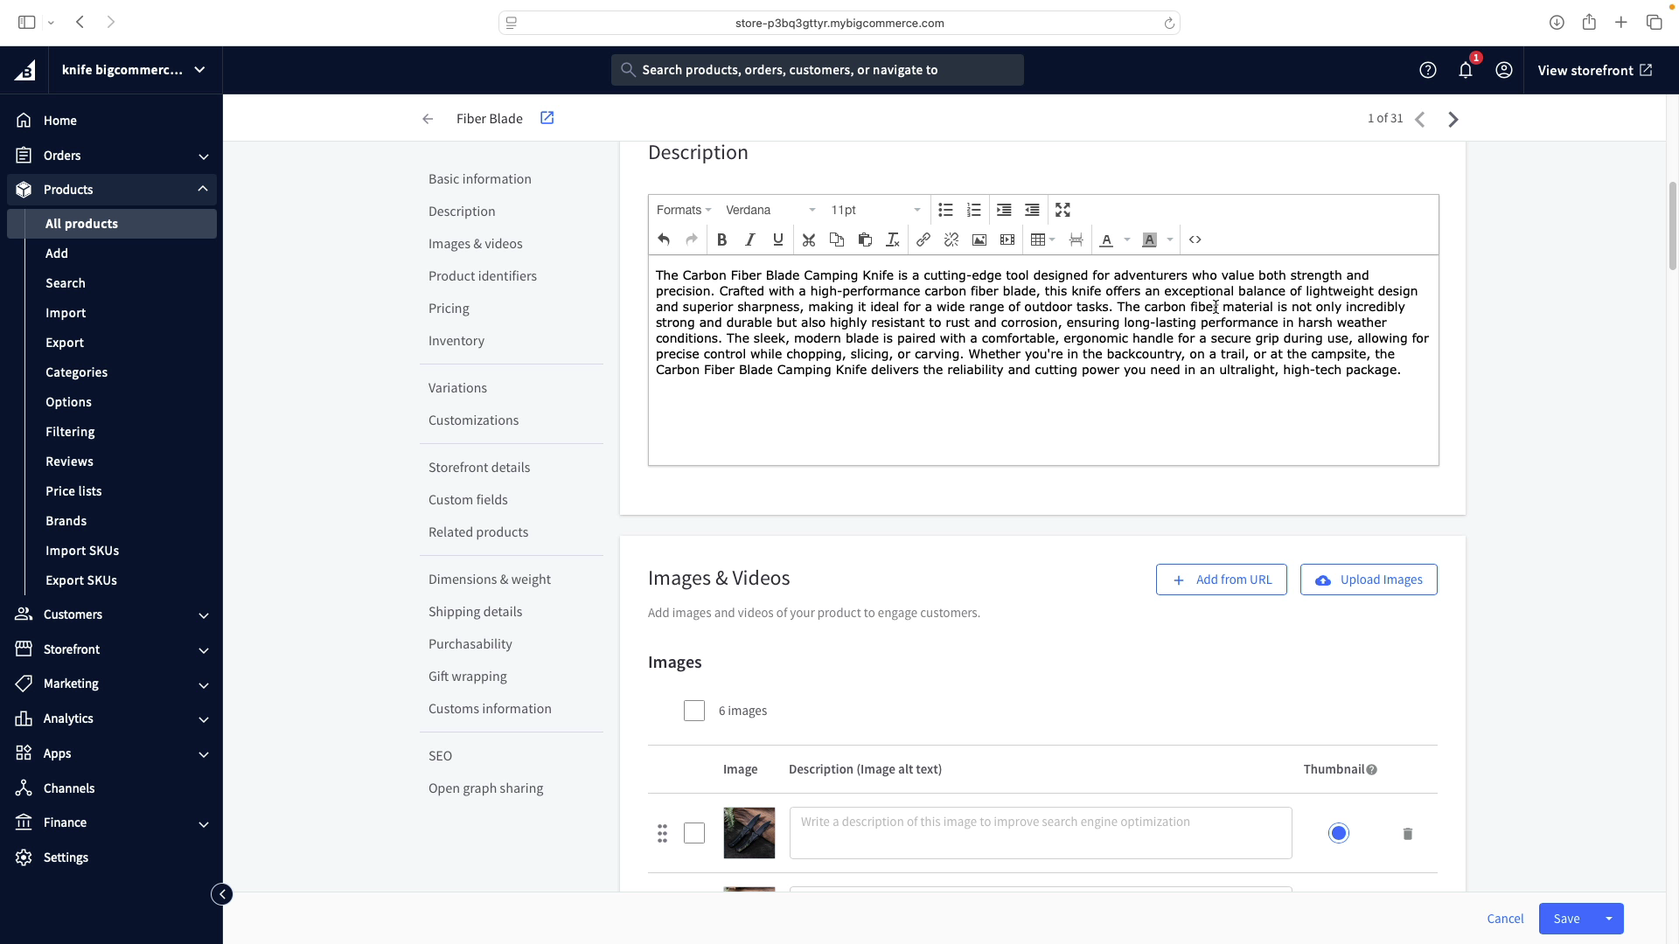This screenshot has height=944, width=1679.
Task: Click the Save button
Action: pyautogui.click(x=1566, y=919)
